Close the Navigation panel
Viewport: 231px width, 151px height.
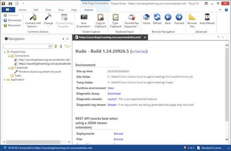[x=67, y=39]
